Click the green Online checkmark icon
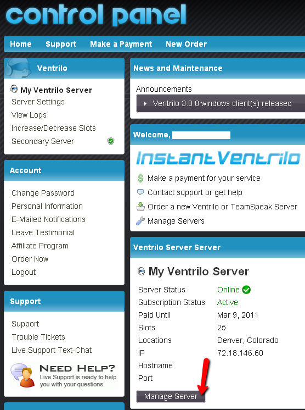305x410 pixels. [246, 290]
